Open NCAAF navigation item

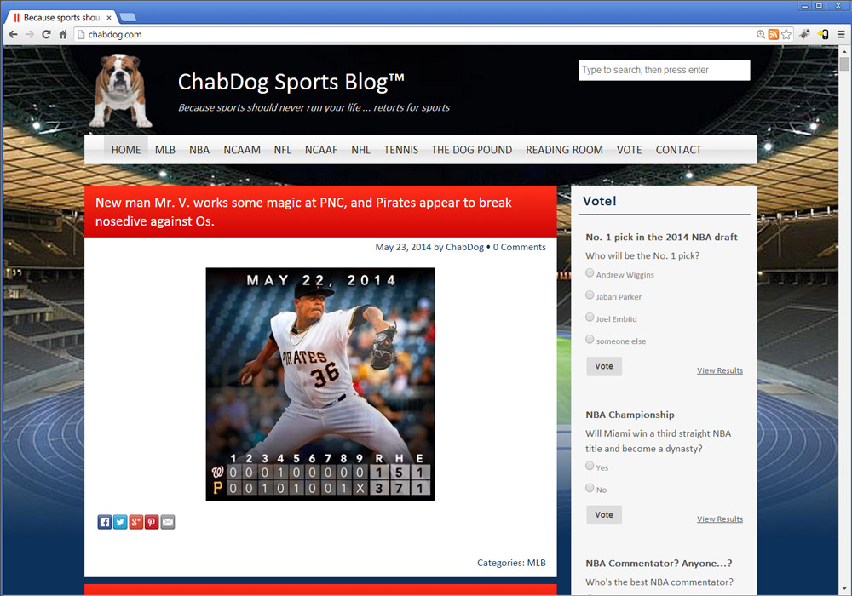point(321,150)
